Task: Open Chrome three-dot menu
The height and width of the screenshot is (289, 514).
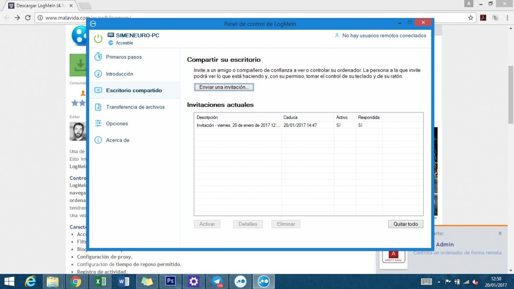Action: pos(507,18)
